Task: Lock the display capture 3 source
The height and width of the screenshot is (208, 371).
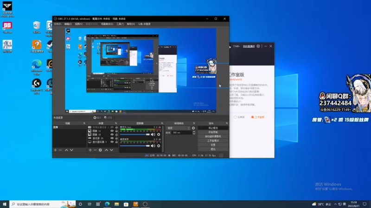Action: [x=116, y=142]
